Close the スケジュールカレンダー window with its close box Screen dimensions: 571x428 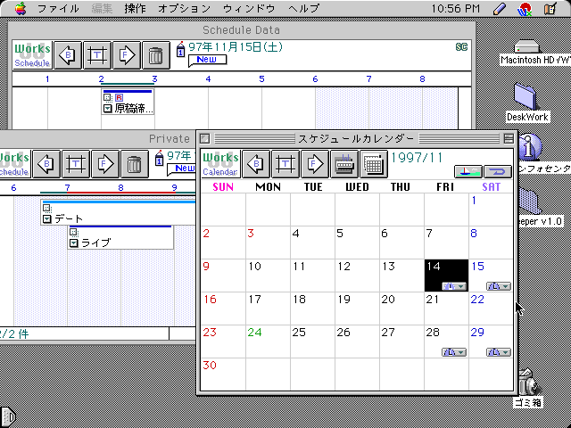click(205, 138)
